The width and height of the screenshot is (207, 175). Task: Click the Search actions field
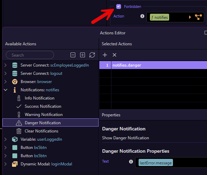coord(30,55)
